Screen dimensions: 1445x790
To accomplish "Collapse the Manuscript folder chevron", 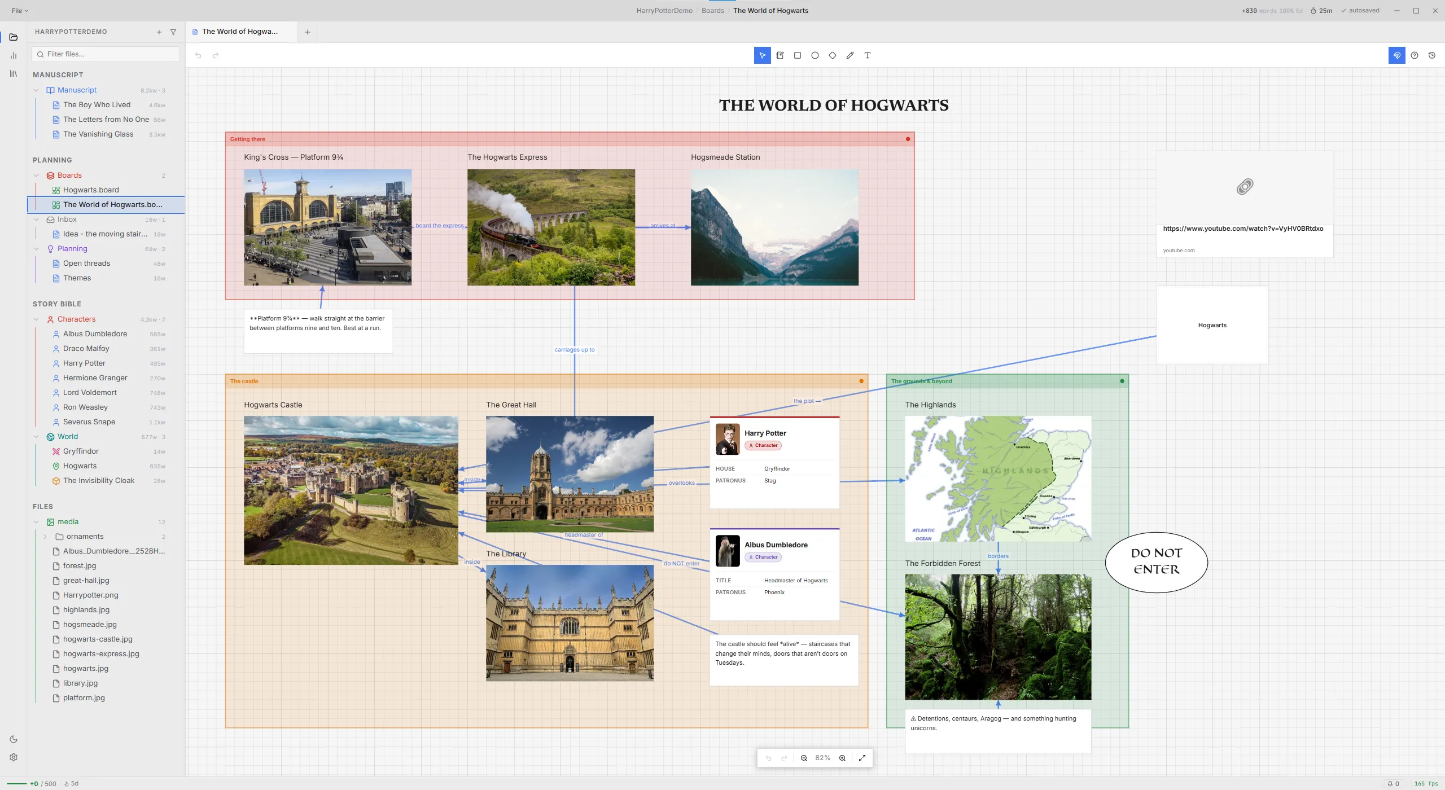I will pyautogui.click(x=37, y=90).
